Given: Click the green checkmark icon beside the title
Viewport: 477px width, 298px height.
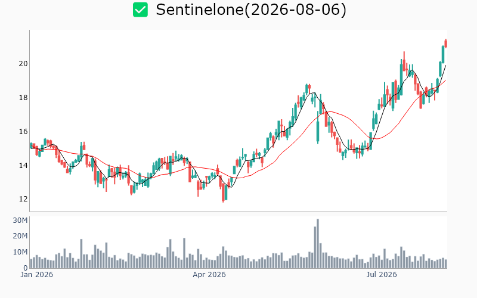Looking at the screenshot, I should coord(140,10).
